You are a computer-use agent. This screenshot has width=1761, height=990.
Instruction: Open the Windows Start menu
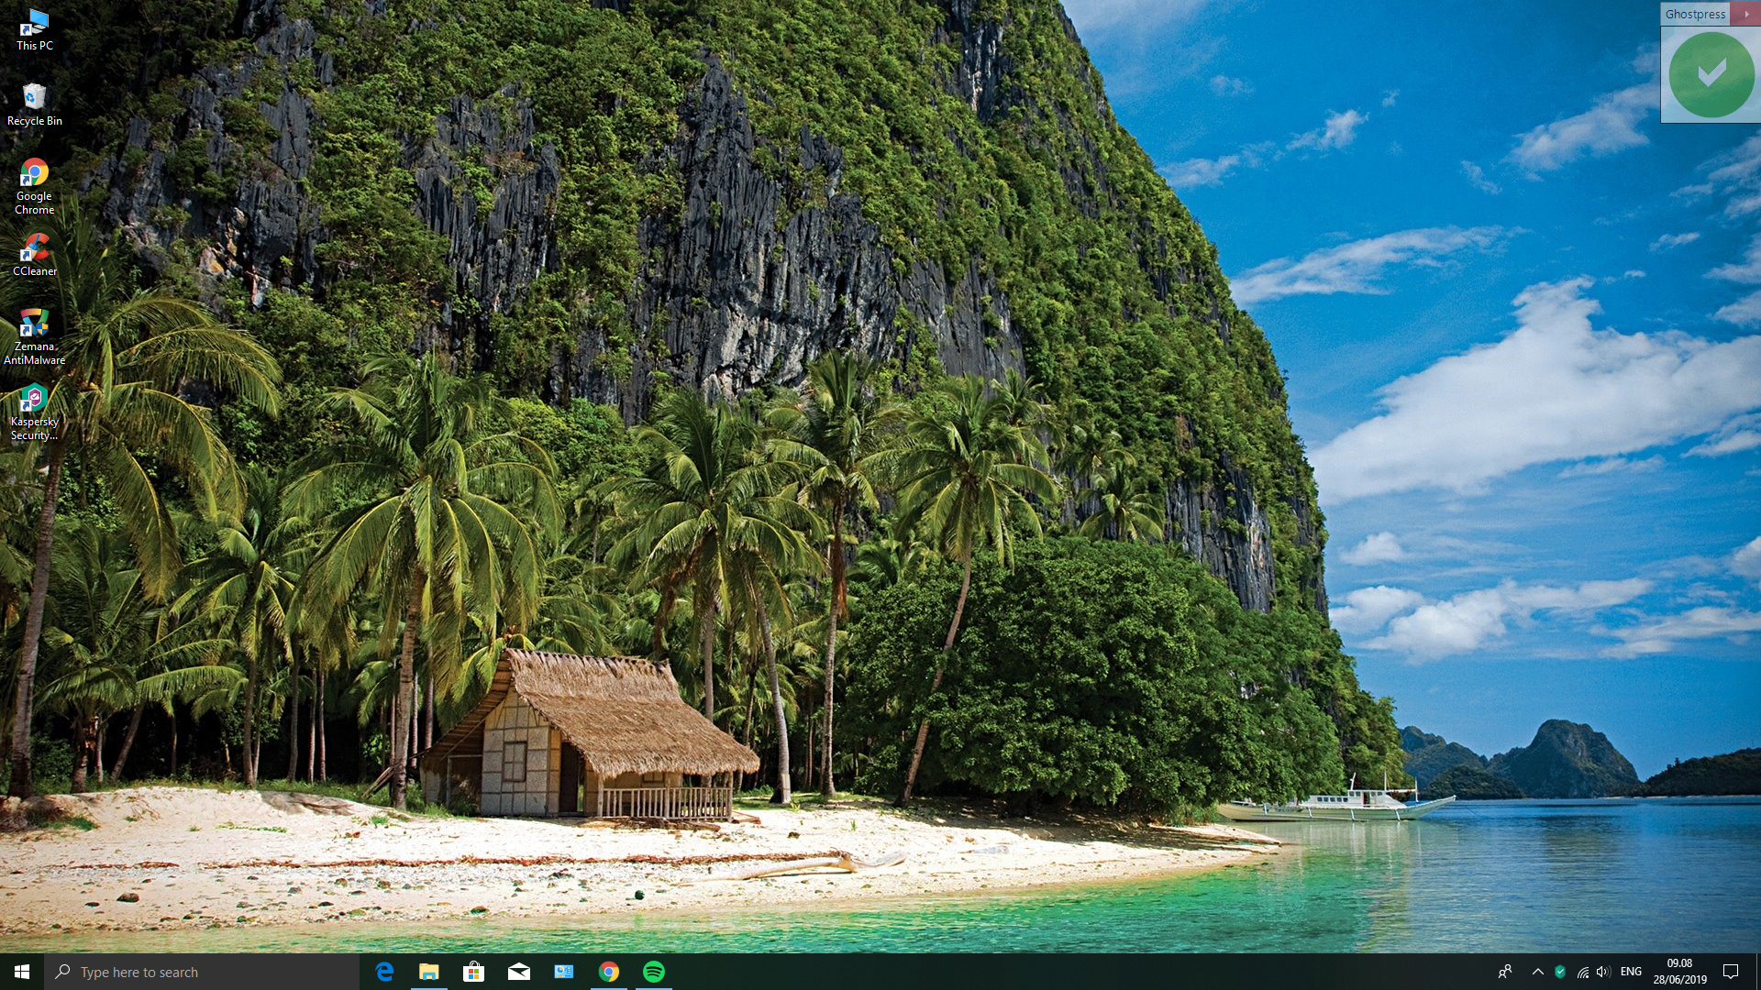[22, 972]
